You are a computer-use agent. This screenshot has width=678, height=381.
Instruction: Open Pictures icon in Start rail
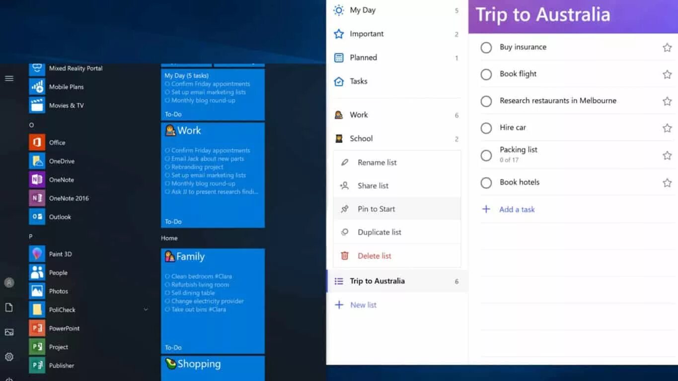pyautogui.click(x=9, y=332)
